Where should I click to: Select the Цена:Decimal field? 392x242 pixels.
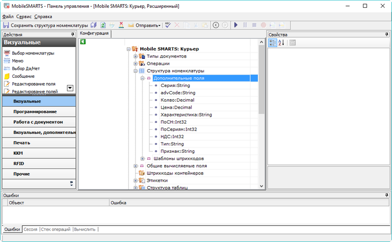pos(176,108)
